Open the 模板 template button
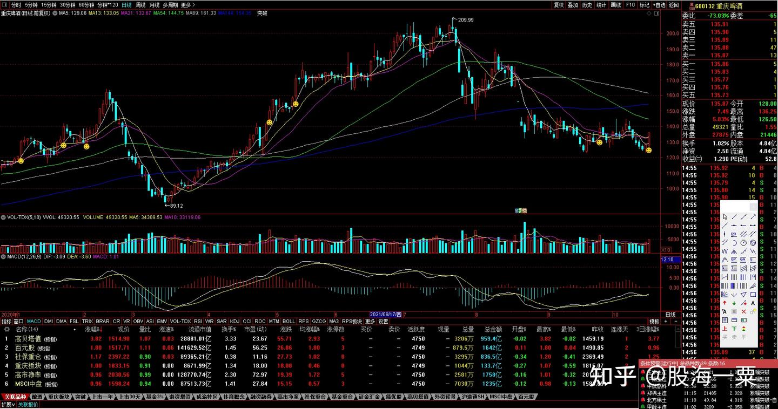The width and height of the screenshot is (778, 409). 655,321
